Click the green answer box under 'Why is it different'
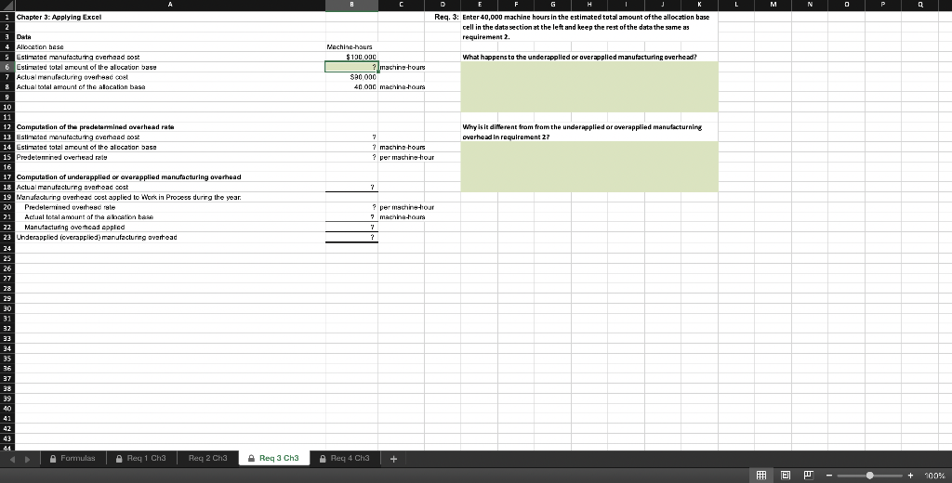The height and width of the screenshot is (483, 952). [589, 167]
